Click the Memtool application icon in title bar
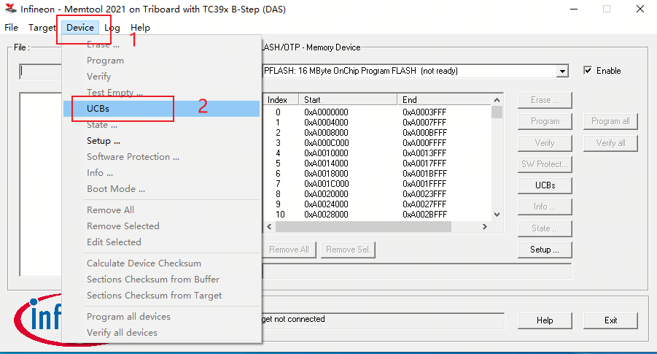657x354 pixels. (10, 9)
